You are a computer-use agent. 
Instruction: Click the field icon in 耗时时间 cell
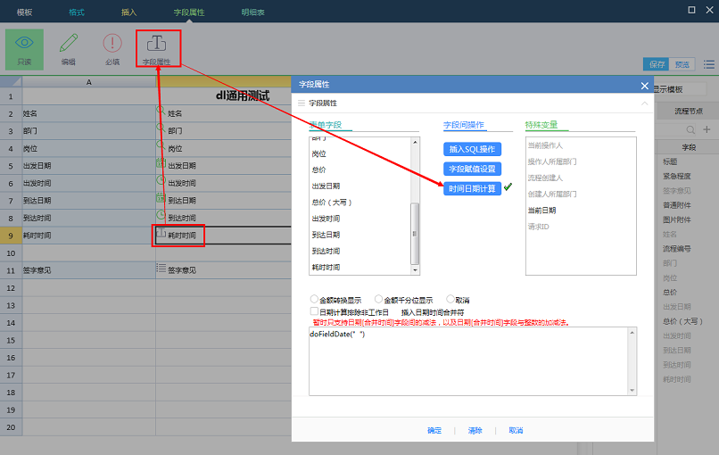pos(161,234)
